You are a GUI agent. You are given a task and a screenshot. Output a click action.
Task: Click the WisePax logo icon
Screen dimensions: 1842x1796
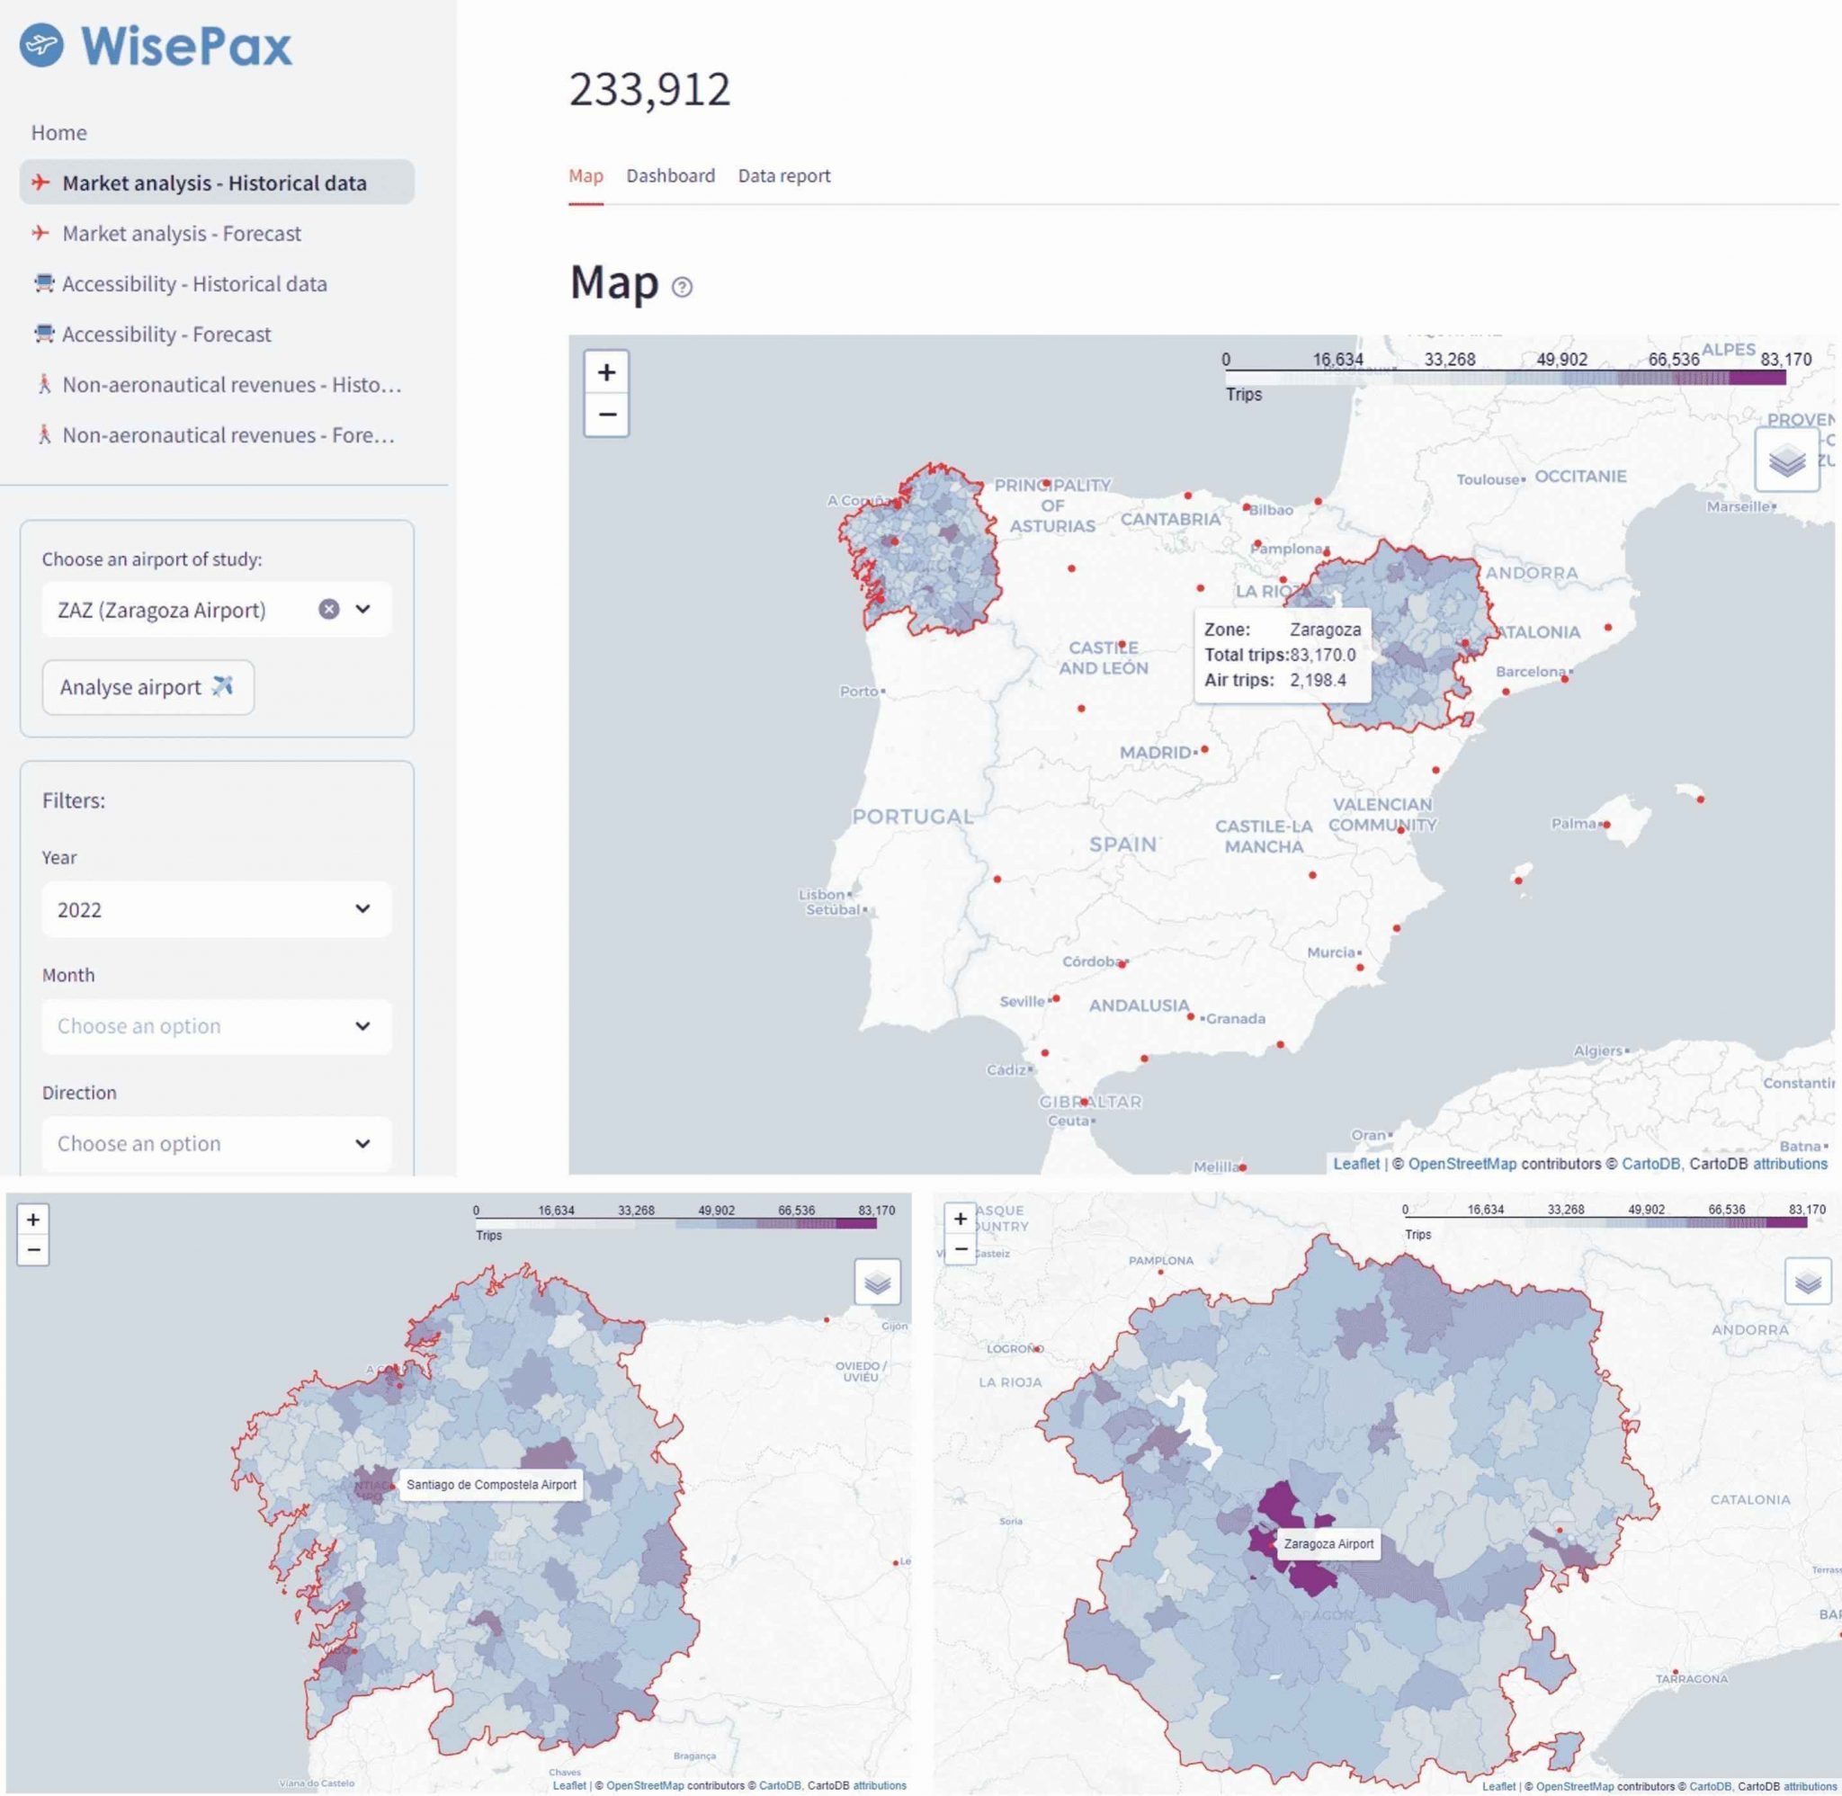[41, 44]
